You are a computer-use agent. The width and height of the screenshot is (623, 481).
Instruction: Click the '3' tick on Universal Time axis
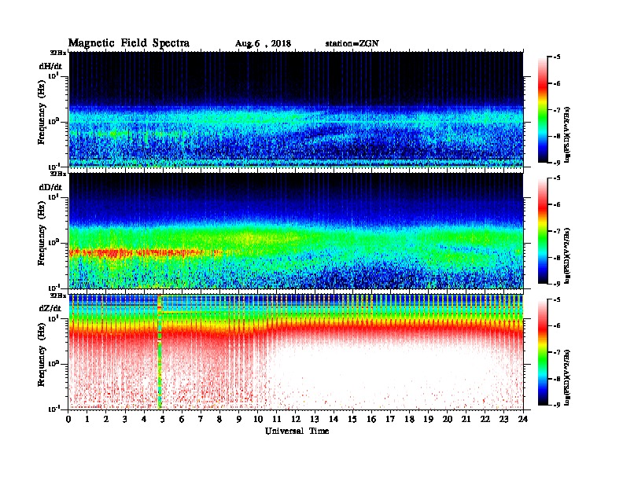pyautogui.click(x=125, y=419)
